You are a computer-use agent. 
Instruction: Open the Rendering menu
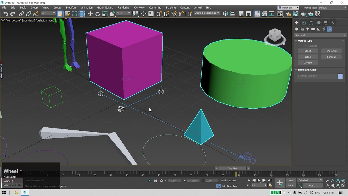tap(123, 8)
